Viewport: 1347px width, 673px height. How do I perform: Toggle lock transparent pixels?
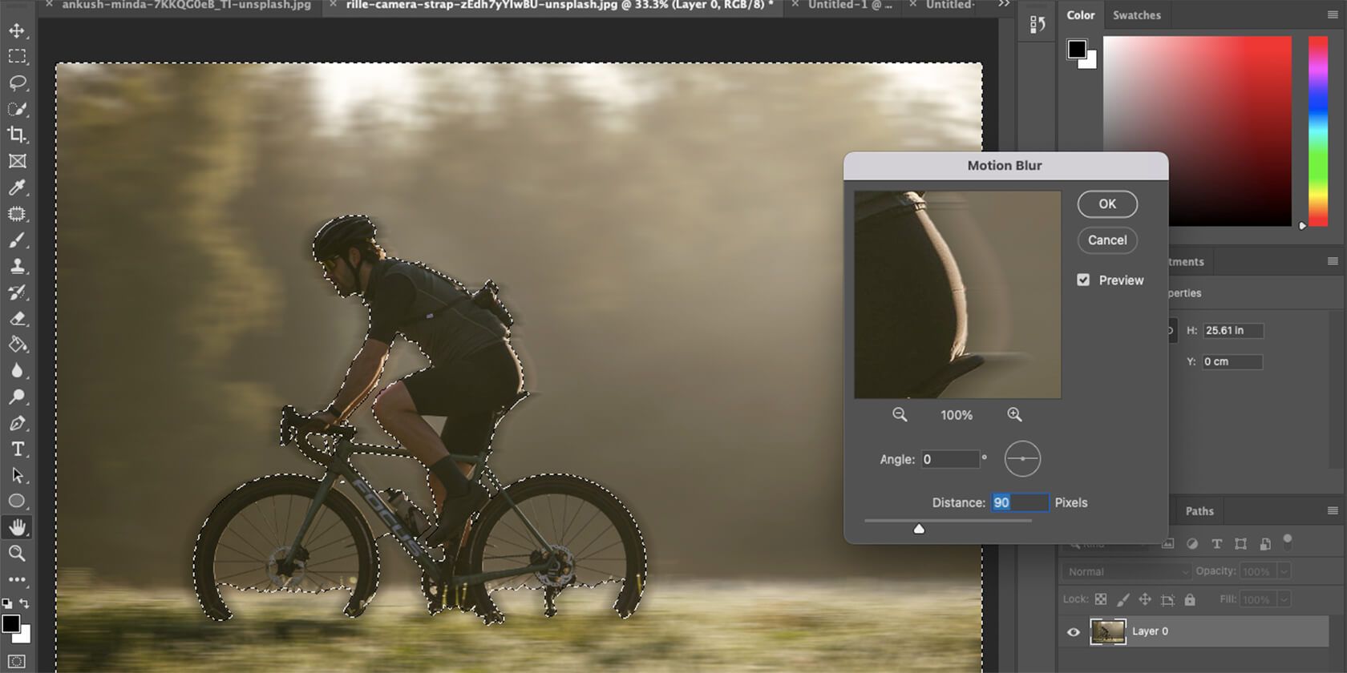(1101, 599)
